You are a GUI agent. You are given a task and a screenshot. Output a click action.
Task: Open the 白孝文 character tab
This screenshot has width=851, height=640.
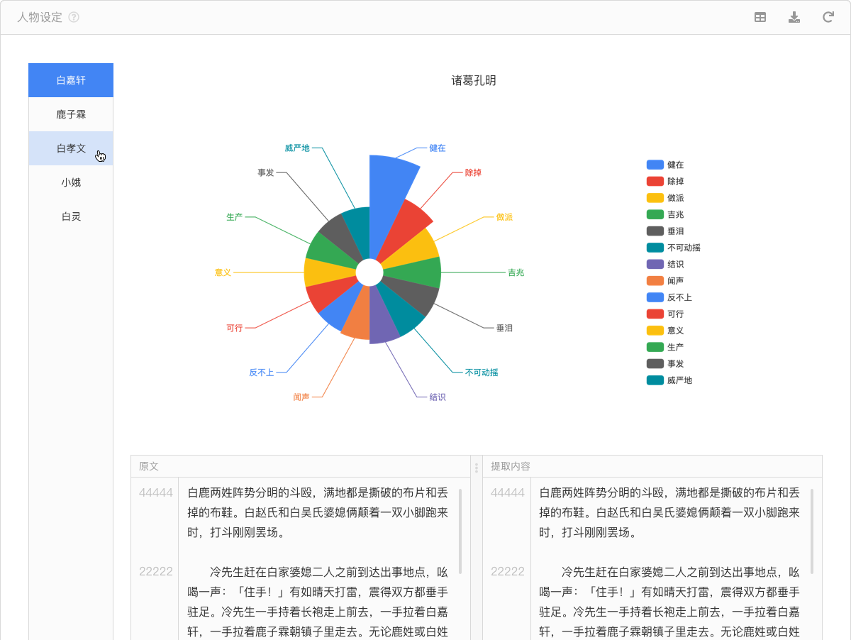(x=71, y=148)
